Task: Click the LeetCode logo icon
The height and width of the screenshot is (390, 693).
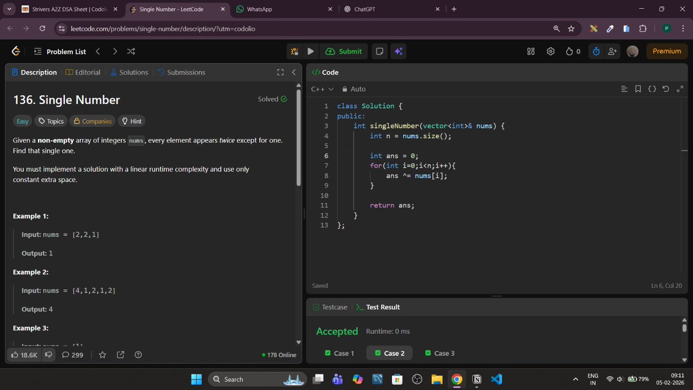Action: click(16, 51)
